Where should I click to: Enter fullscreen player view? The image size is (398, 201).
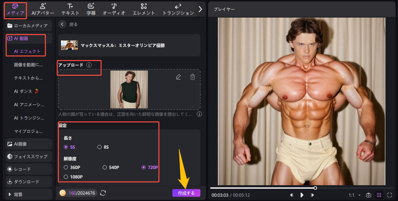[x=390, y=195]
